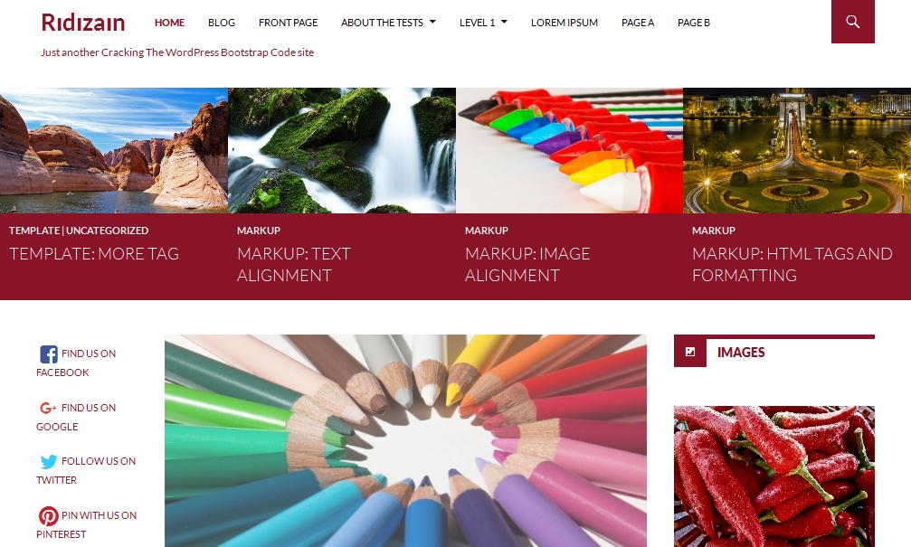Image resolution: width=911 pixels, height=547 pixels.
Task: Click the Google Plus icon
Action: (48, 408)
